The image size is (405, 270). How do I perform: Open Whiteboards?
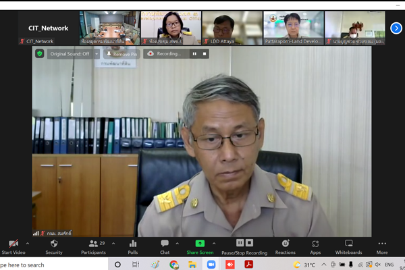[349, 247]
